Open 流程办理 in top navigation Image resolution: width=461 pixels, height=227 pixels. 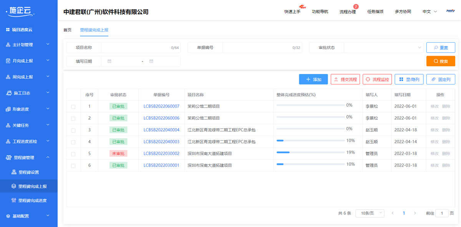[348, 12]
